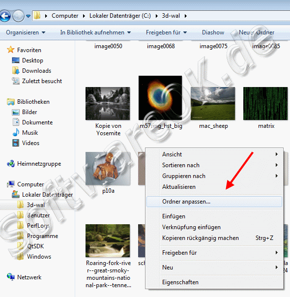Click the Desktop icon in Favoriten
290x297 pixels.
(x=16, y=60)
